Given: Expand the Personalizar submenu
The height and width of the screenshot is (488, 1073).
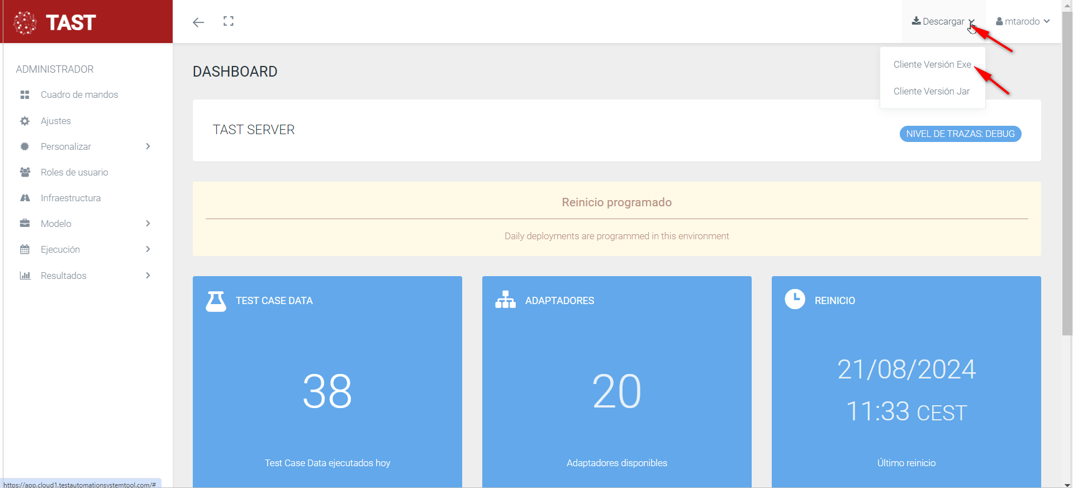Looking at the screenshot, I should click(148, 146).
